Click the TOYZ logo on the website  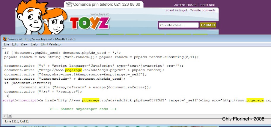click(x=89, y=23)
